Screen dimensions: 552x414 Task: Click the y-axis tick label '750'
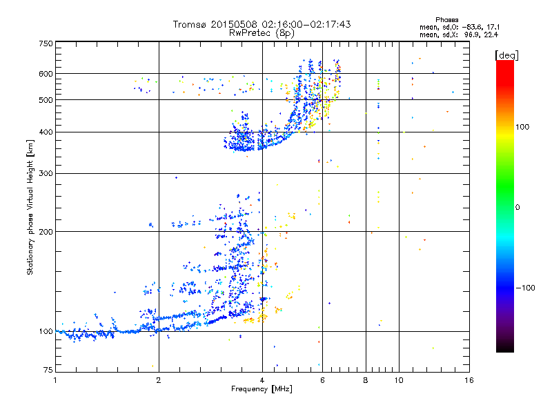(x=46, y=43)
